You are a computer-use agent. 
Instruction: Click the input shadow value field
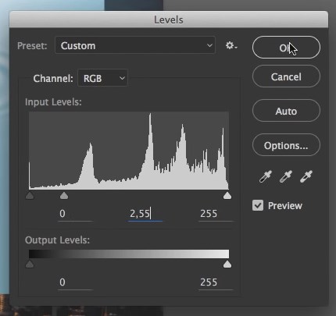(x=75, y=214)
